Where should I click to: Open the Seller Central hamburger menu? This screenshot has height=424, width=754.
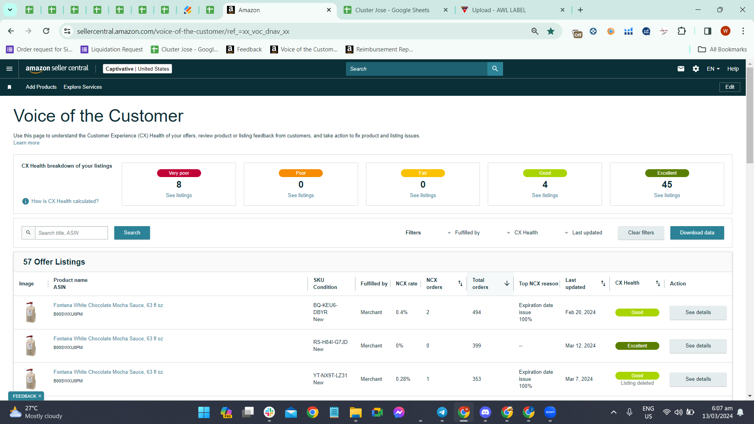(x=9, y=69)
